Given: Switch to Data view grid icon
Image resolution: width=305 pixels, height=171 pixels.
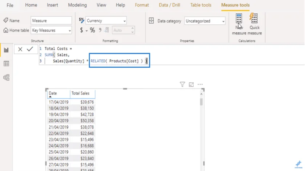Looking at the screenshot, I should click(6, 63).
